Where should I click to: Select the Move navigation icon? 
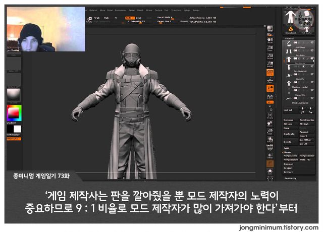(270, 124)
